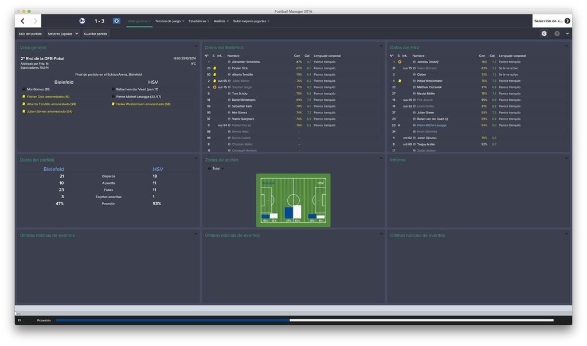Sort Bielefeld table by Lenguaje corporal column
587x346 pixels.
pyautogui.click(x=327, y=56)
